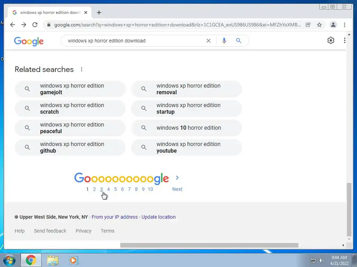
Task: Click the vertical scrollbar thumb
Action: pyautogui.click(x=349, y=210)
